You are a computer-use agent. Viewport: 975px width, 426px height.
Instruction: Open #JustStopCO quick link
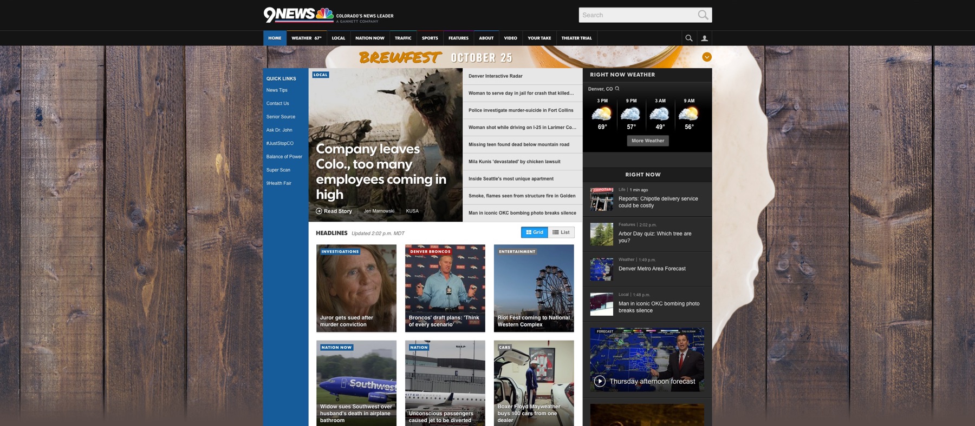click(x=280, y=143)
